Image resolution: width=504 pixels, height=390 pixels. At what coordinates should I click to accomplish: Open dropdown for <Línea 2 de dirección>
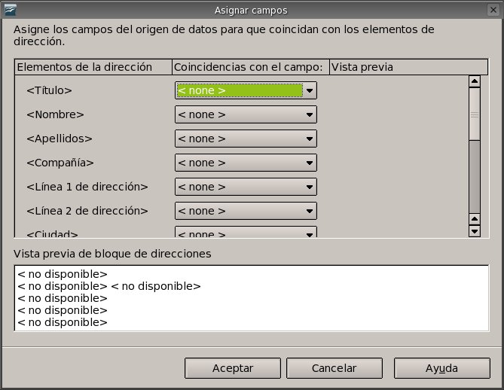[x=310, y=212]
